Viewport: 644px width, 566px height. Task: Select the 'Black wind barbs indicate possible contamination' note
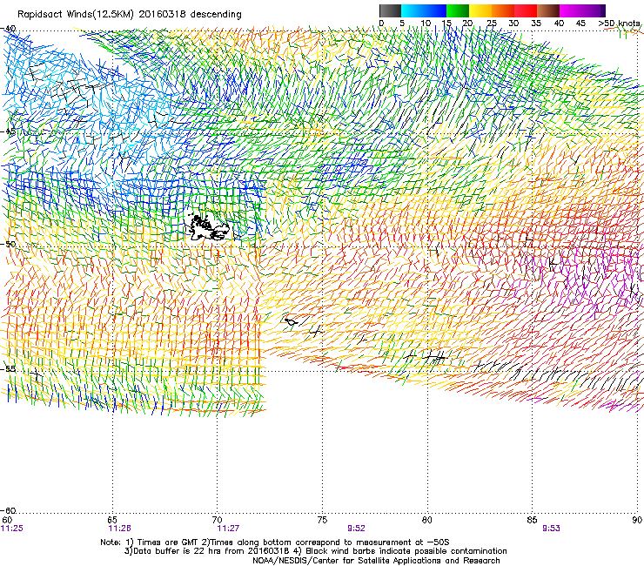[406, 551]
